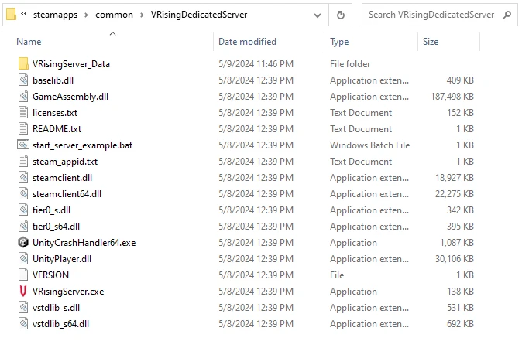Click the GameAssembly.dll file icon
Viewport: 522px width, 341px height.
(22, 97)
